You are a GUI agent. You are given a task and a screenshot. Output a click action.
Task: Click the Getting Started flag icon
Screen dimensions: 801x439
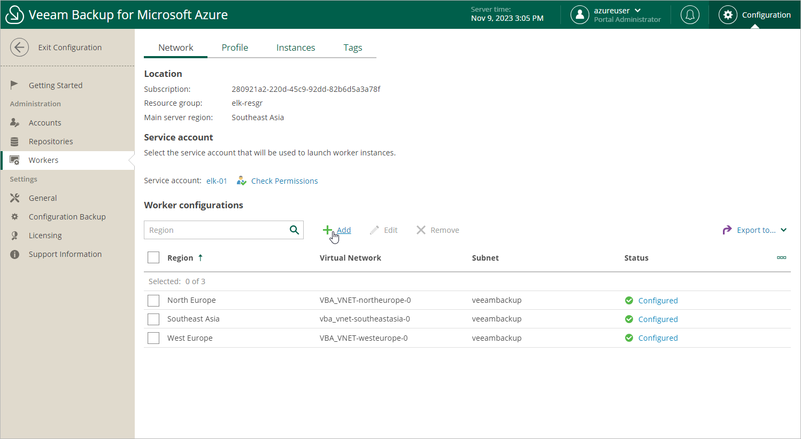click(14, 85)
